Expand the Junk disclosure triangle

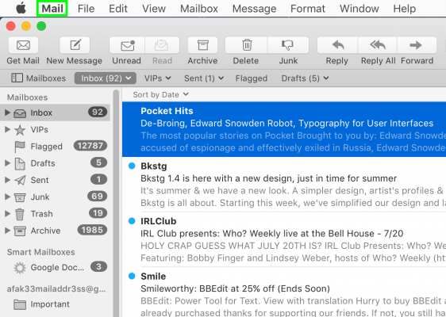click(x=7, y=197)
